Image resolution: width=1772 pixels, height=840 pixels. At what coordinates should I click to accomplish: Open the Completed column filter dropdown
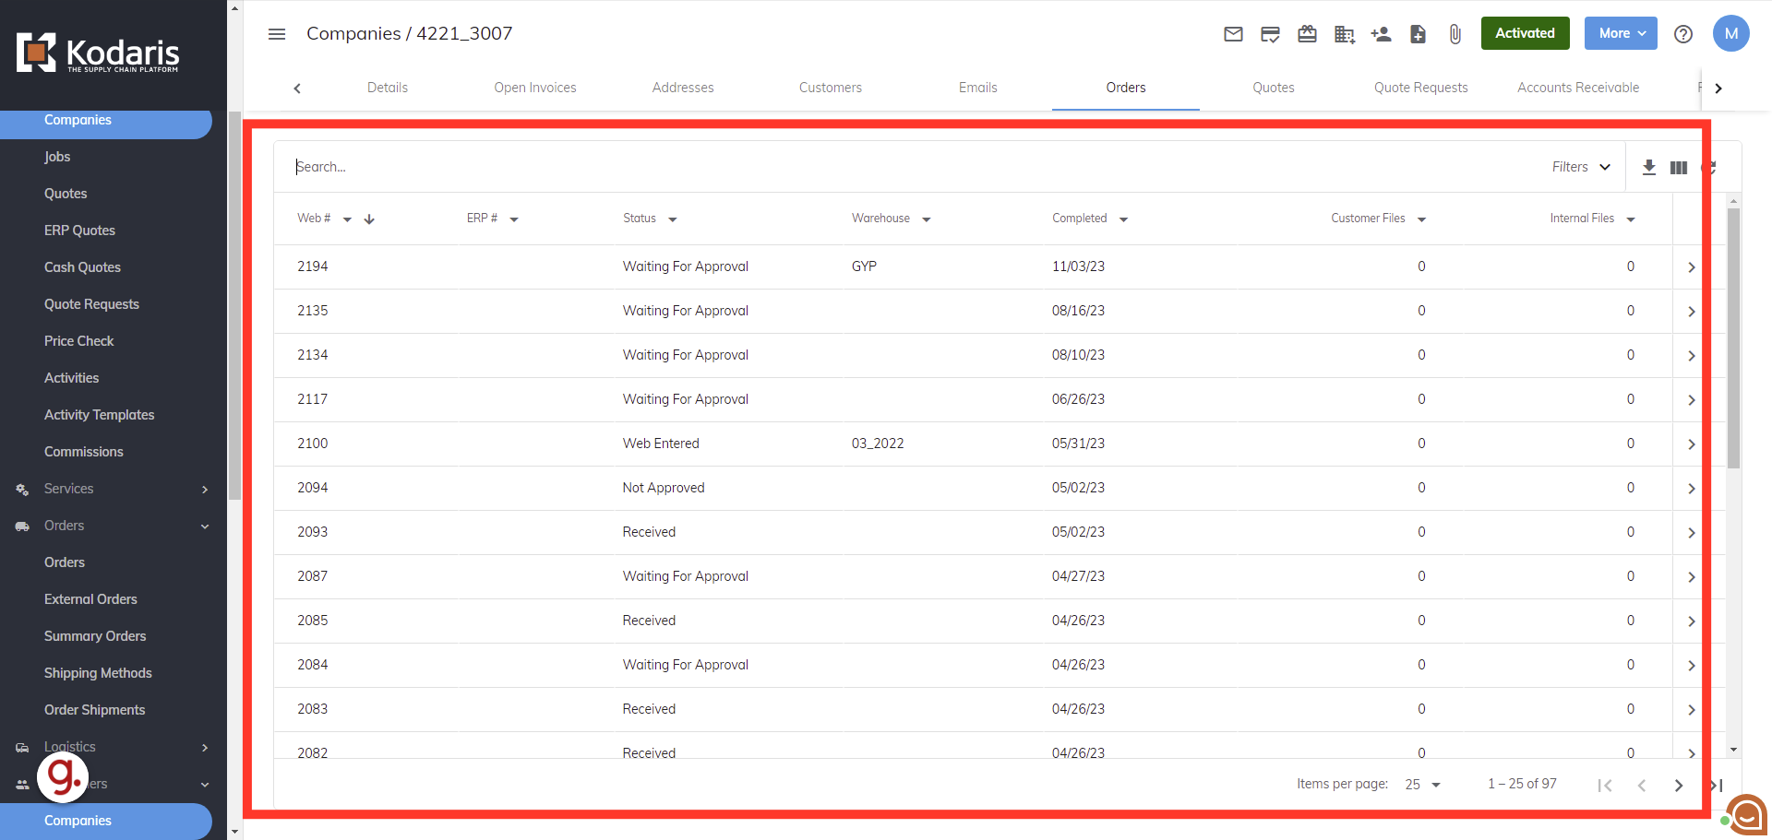(1123, 219)
